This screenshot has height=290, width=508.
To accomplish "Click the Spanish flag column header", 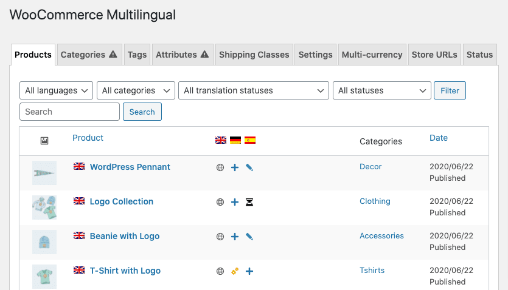I will (250, 140).
